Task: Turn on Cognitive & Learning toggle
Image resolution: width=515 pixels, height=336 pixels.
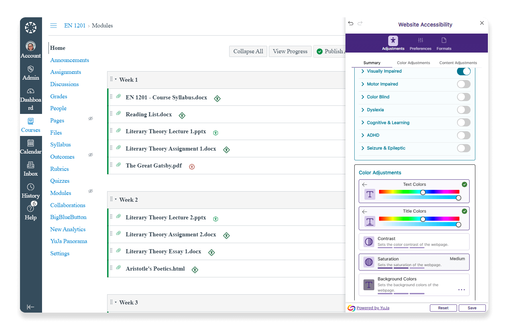Action: (463, 122)
